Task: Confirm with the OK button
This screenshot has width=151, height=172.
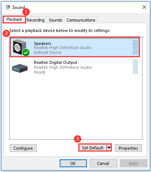Action: (x=73, y=163)
